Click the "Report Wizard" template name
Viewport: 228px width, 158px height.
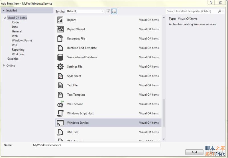76,29
